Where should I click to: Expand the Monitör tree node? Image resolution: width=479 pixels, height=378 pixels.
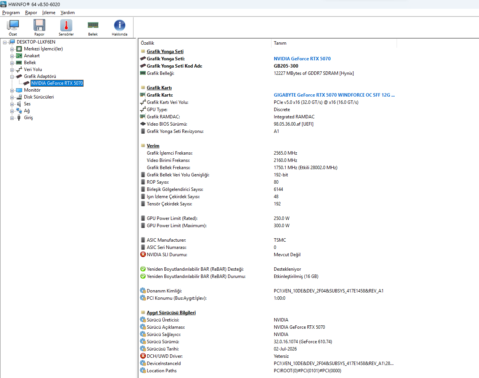click(12, 90)
